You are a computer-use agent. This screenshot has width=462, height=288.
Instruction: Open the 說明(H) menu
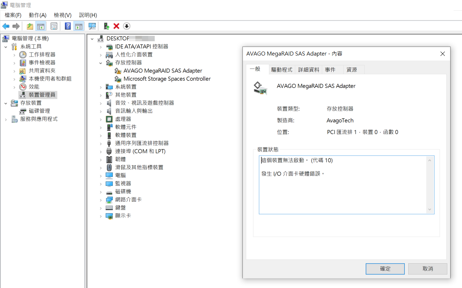88,15
